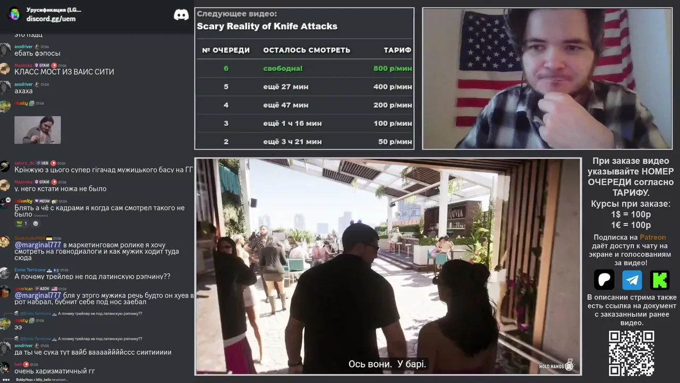Image resolution: width=680 pixels, height=383 pixels.
Task: Click the AZOV tag next to american
Action: (x=42, y=289)
